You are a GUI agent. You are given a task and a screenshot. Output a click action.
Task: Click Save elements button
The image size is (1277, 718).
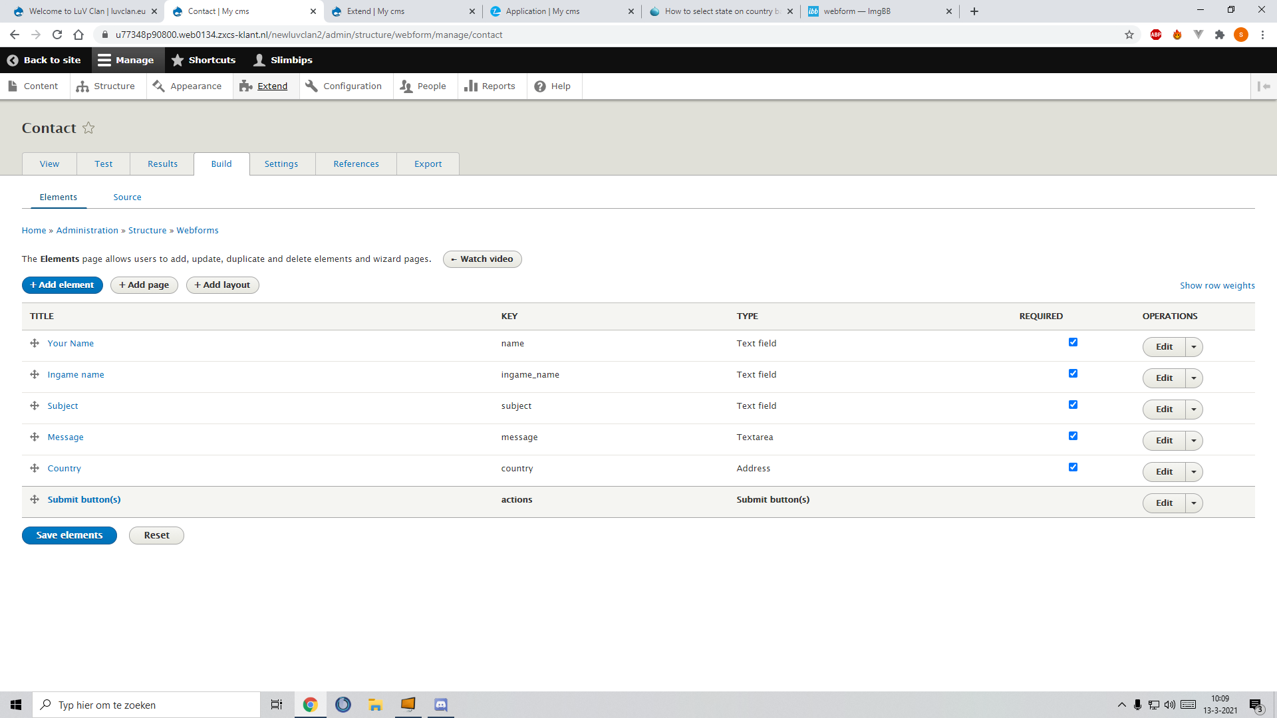[x=69, y=535]
